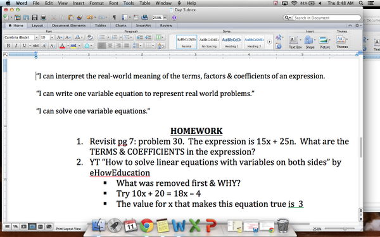Open the SmartArt ribbon tab
The height and width of the screenshot is (237, 380).
[143, 25]
